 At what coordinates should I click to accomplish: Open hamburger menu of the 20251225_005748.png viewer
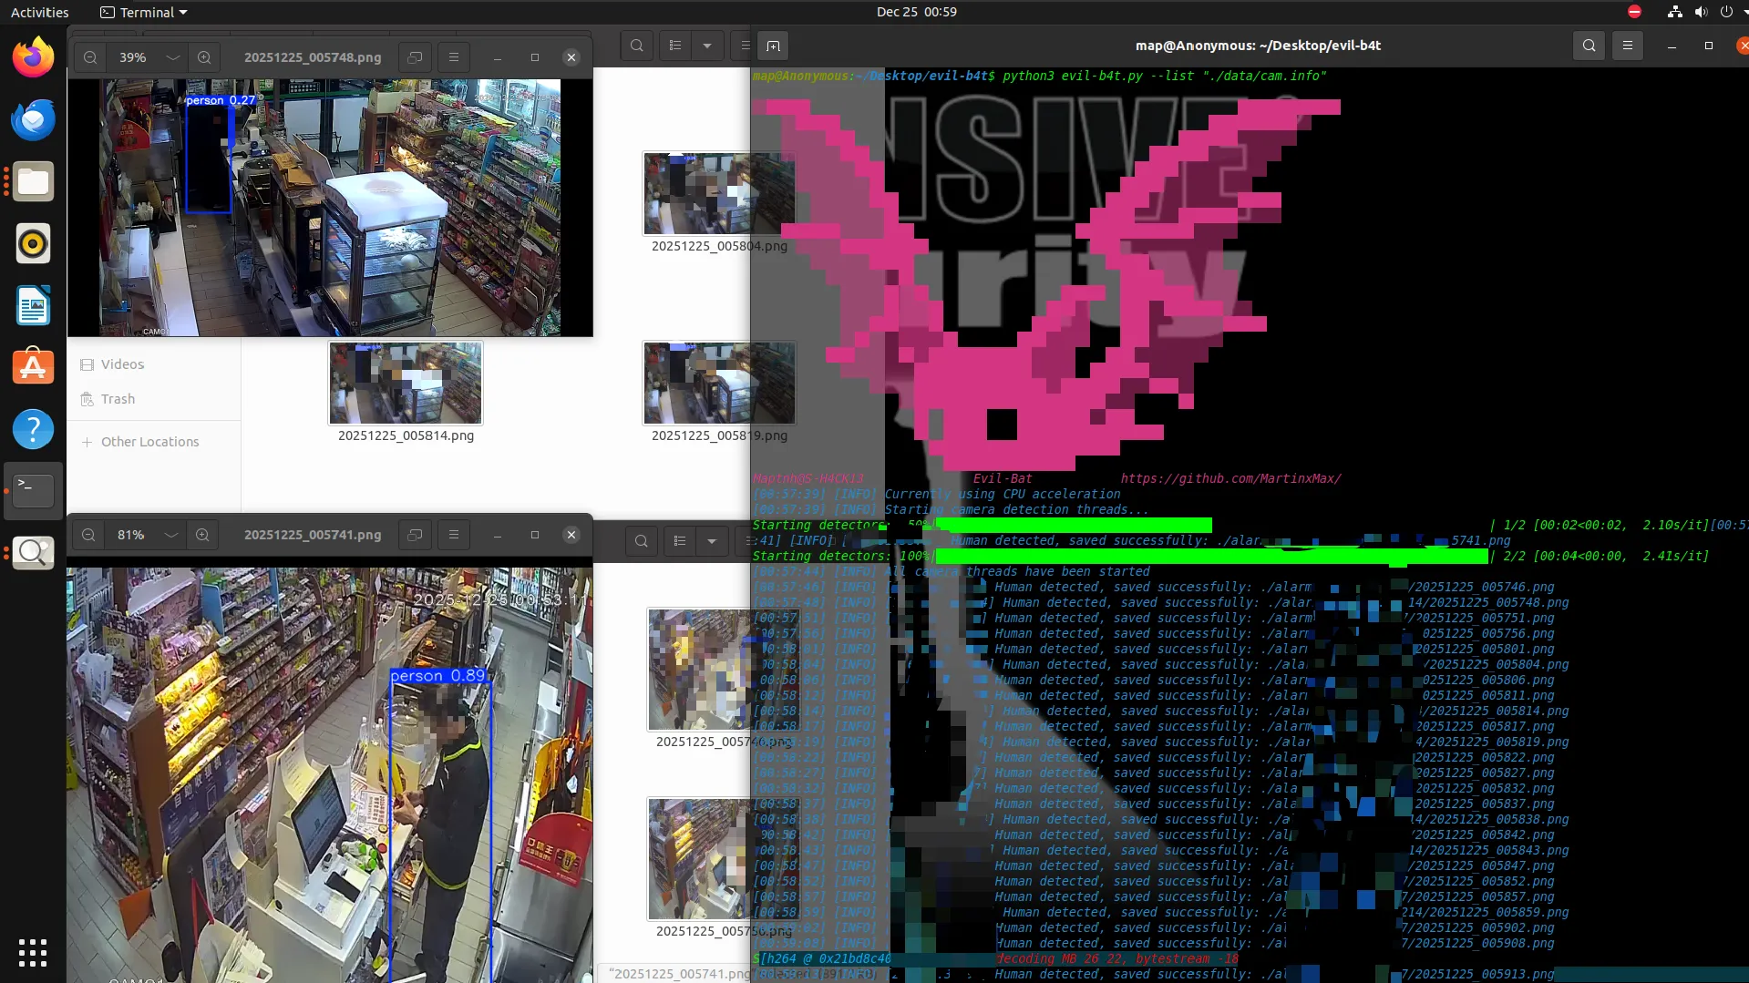pyautogui.click(x=454, y=57)
